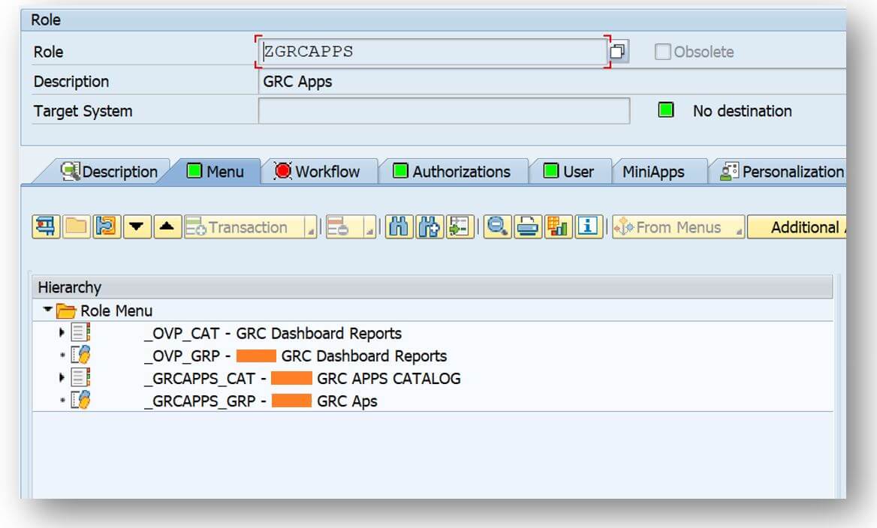This screenshot has width=877, height=528.
Task: Switch to the Authorizations tab
Action: coord(454,171)
